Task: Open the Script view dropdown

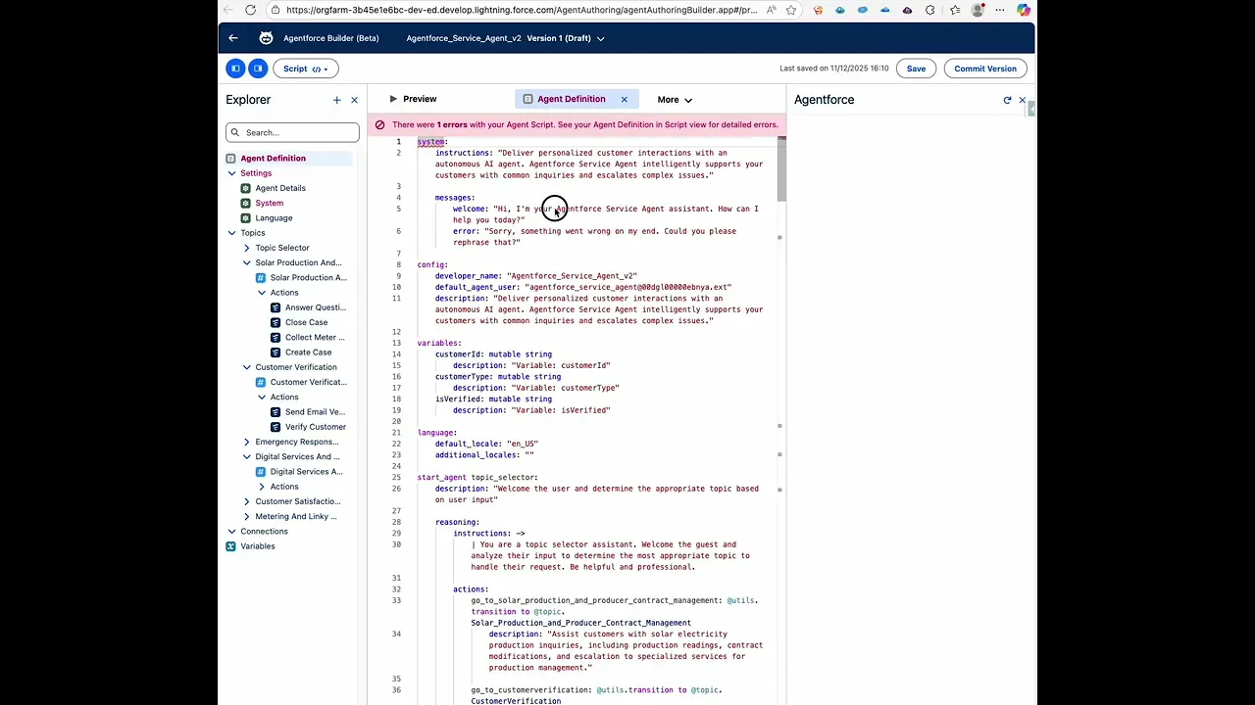Action: [306, 69]
